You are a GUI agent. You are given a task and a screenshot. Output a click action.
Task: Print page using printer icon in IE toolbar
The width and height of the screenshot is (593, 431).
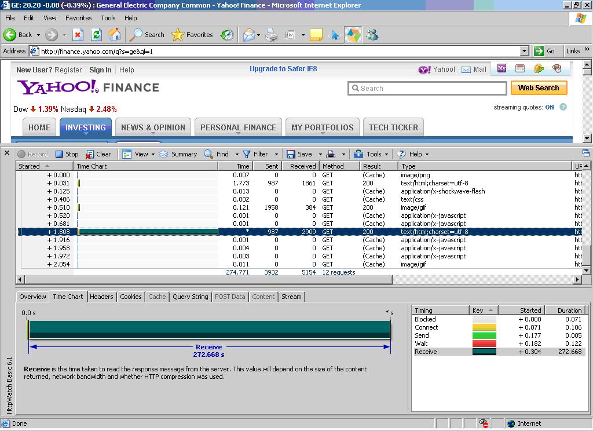tap(271, 35)
